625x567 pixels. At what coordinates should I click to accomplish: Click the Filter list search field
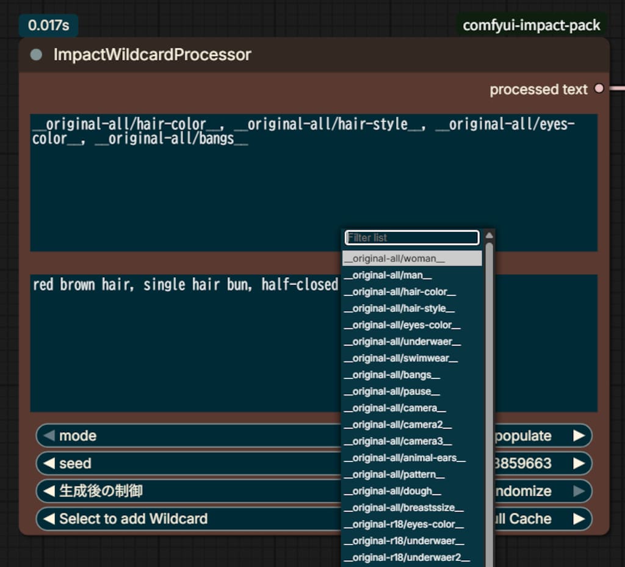412,237
